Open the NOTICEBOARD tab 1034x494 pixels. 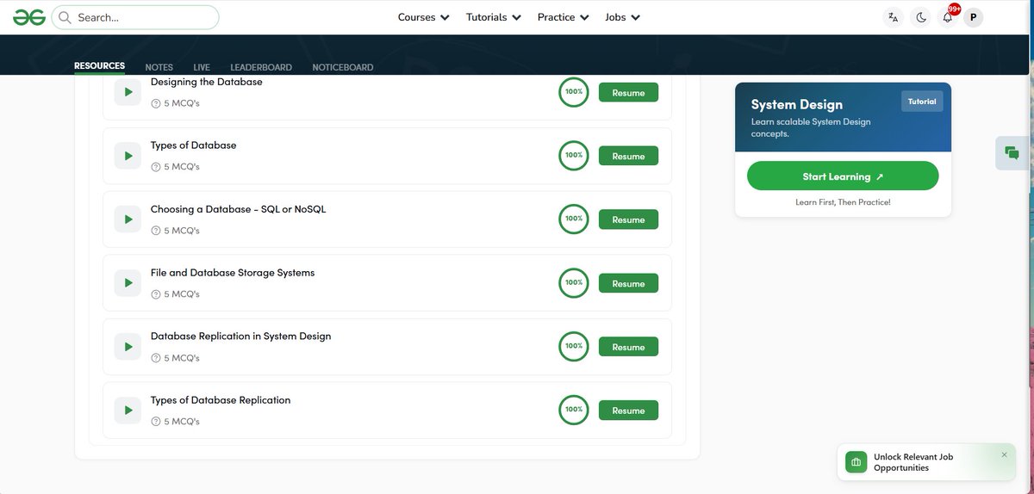(x=343, y=67)
